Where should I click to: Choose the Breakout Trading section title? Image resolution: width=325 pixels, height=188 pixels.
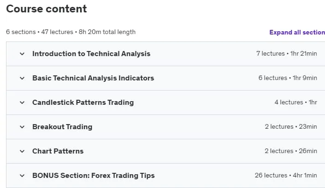click(x=62, y=127)
